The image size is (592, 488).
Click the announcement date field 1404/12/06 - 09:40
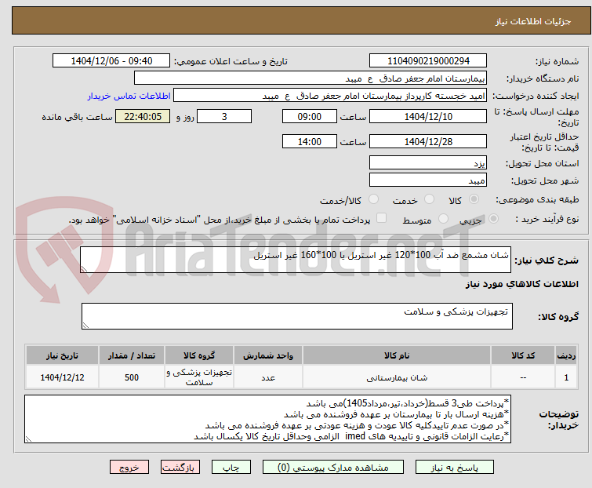point(111,61)
